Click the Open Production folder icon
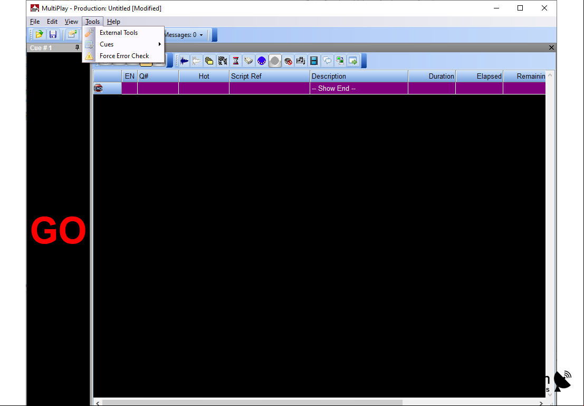The width and height of the screenshot is (584, 406). [x=39, y=35]
